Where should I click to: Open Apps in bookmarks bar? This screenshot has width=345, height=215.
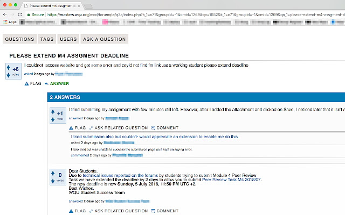coord(10,22)
